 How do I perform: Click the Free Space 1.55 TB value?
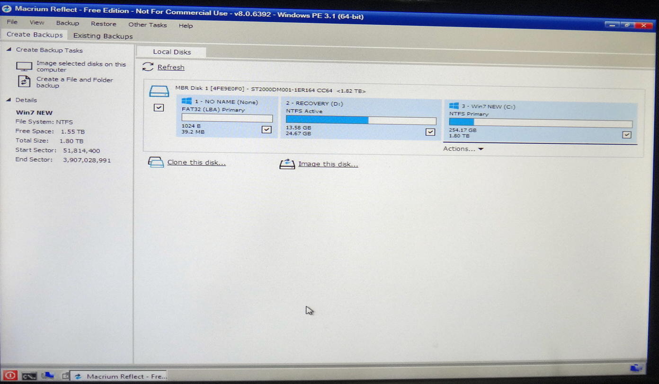pos(73,131)
